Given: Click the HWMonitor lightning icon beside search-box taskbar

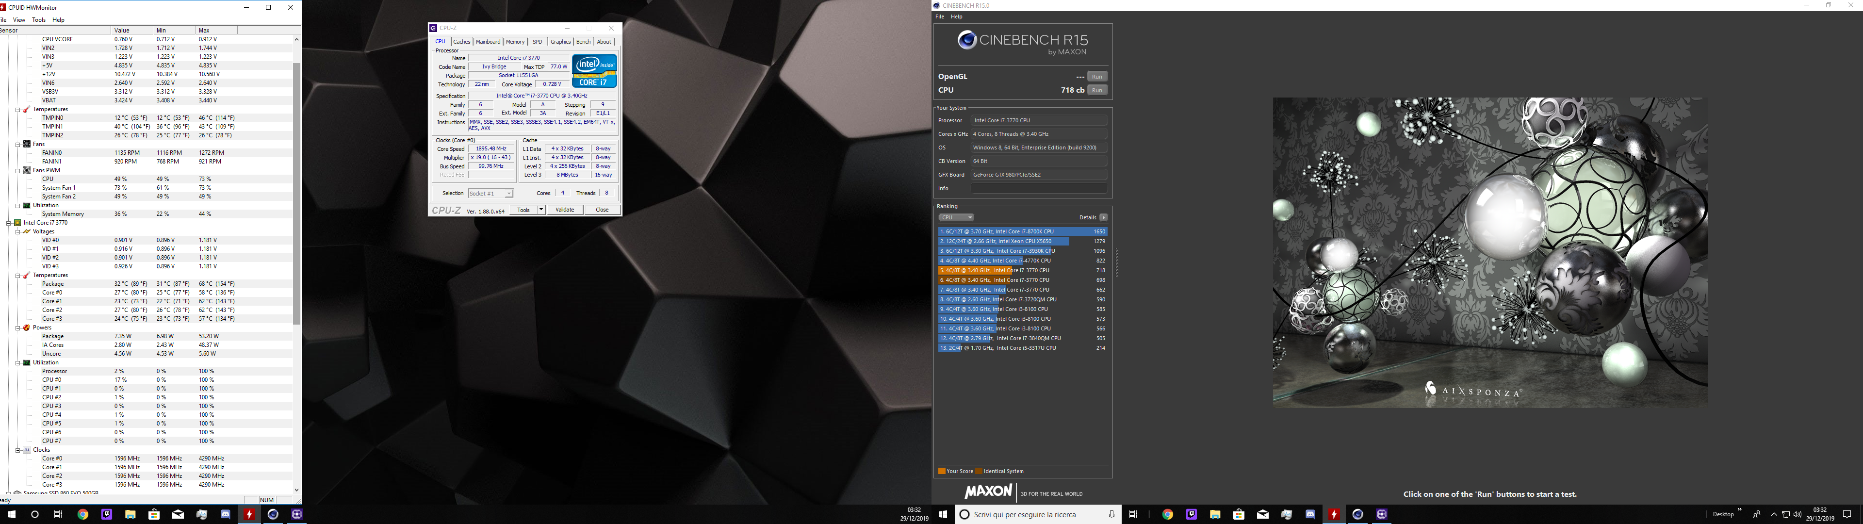Looking at the screenshot, I should [1334, 515].
